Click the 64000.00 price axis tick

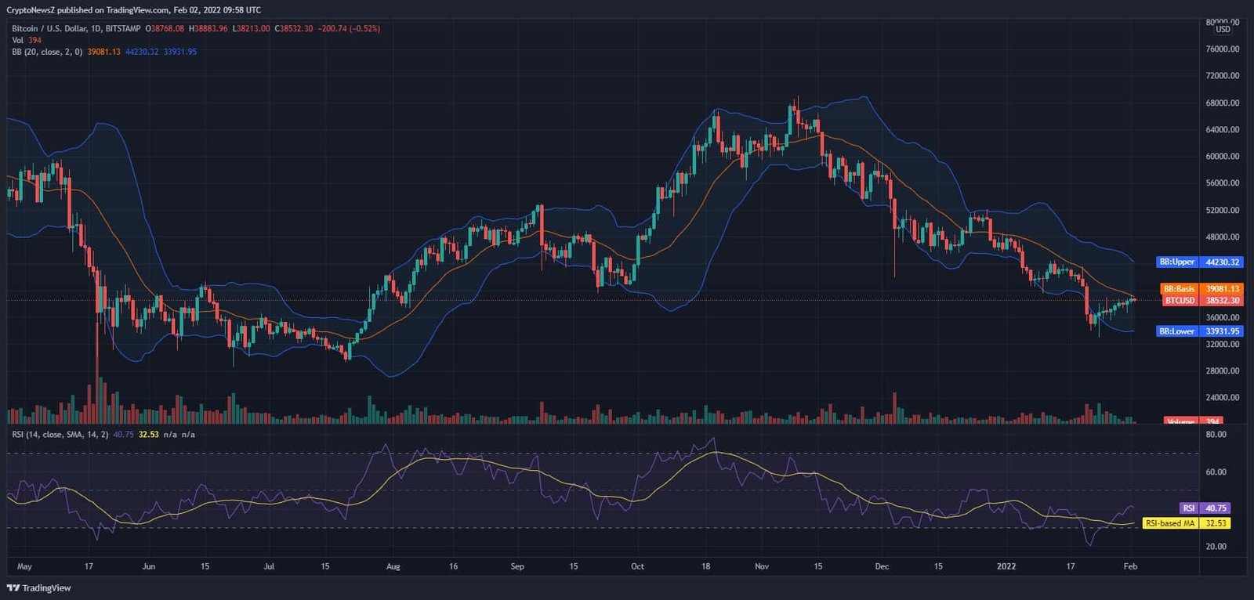1223,130
